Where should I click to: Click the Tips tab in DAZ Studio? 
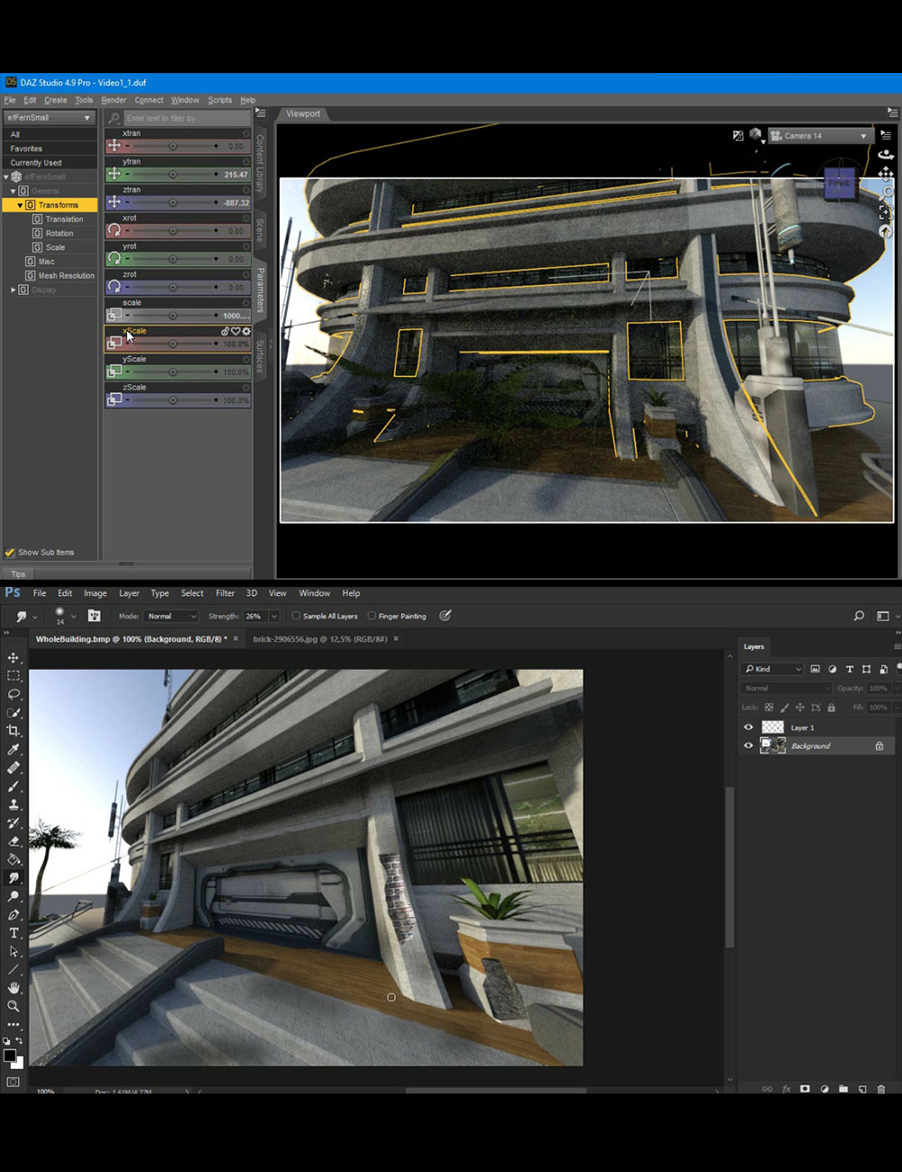(x=18, y=573)
